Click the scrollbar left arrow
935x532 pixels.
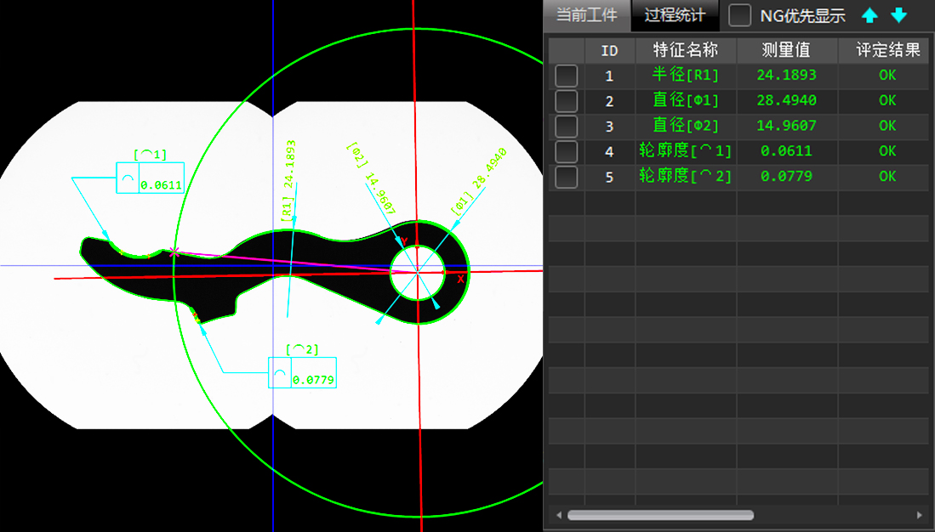point(558,515)
